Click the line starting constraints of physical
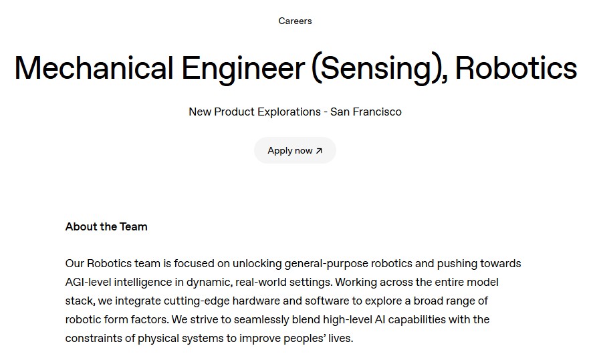The image size is (597, 354). point(209,338)
